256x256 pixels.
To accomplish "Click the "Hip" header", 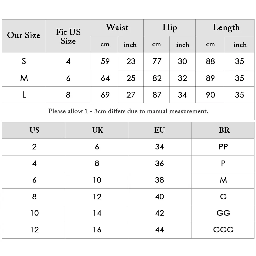I will tap(169, 28).
